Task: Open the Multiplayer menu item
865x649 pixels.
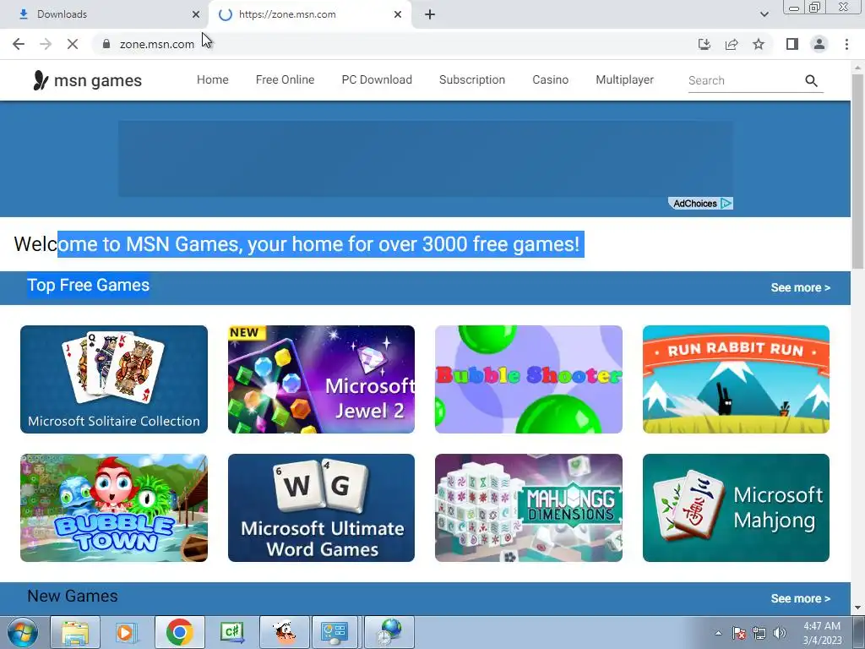Action: 624,79
